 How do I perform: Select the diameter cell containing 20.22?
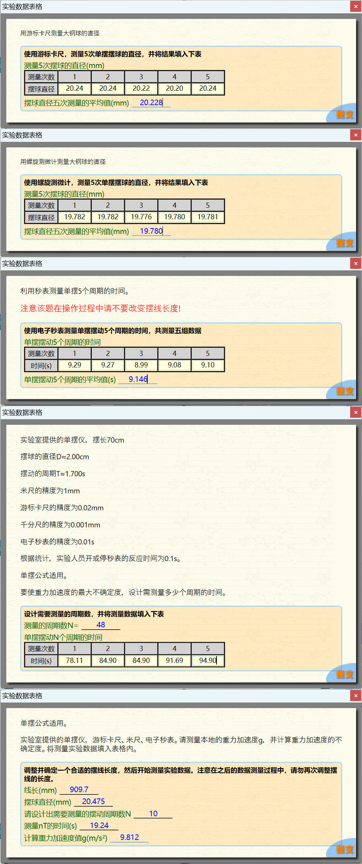(141, 89)
